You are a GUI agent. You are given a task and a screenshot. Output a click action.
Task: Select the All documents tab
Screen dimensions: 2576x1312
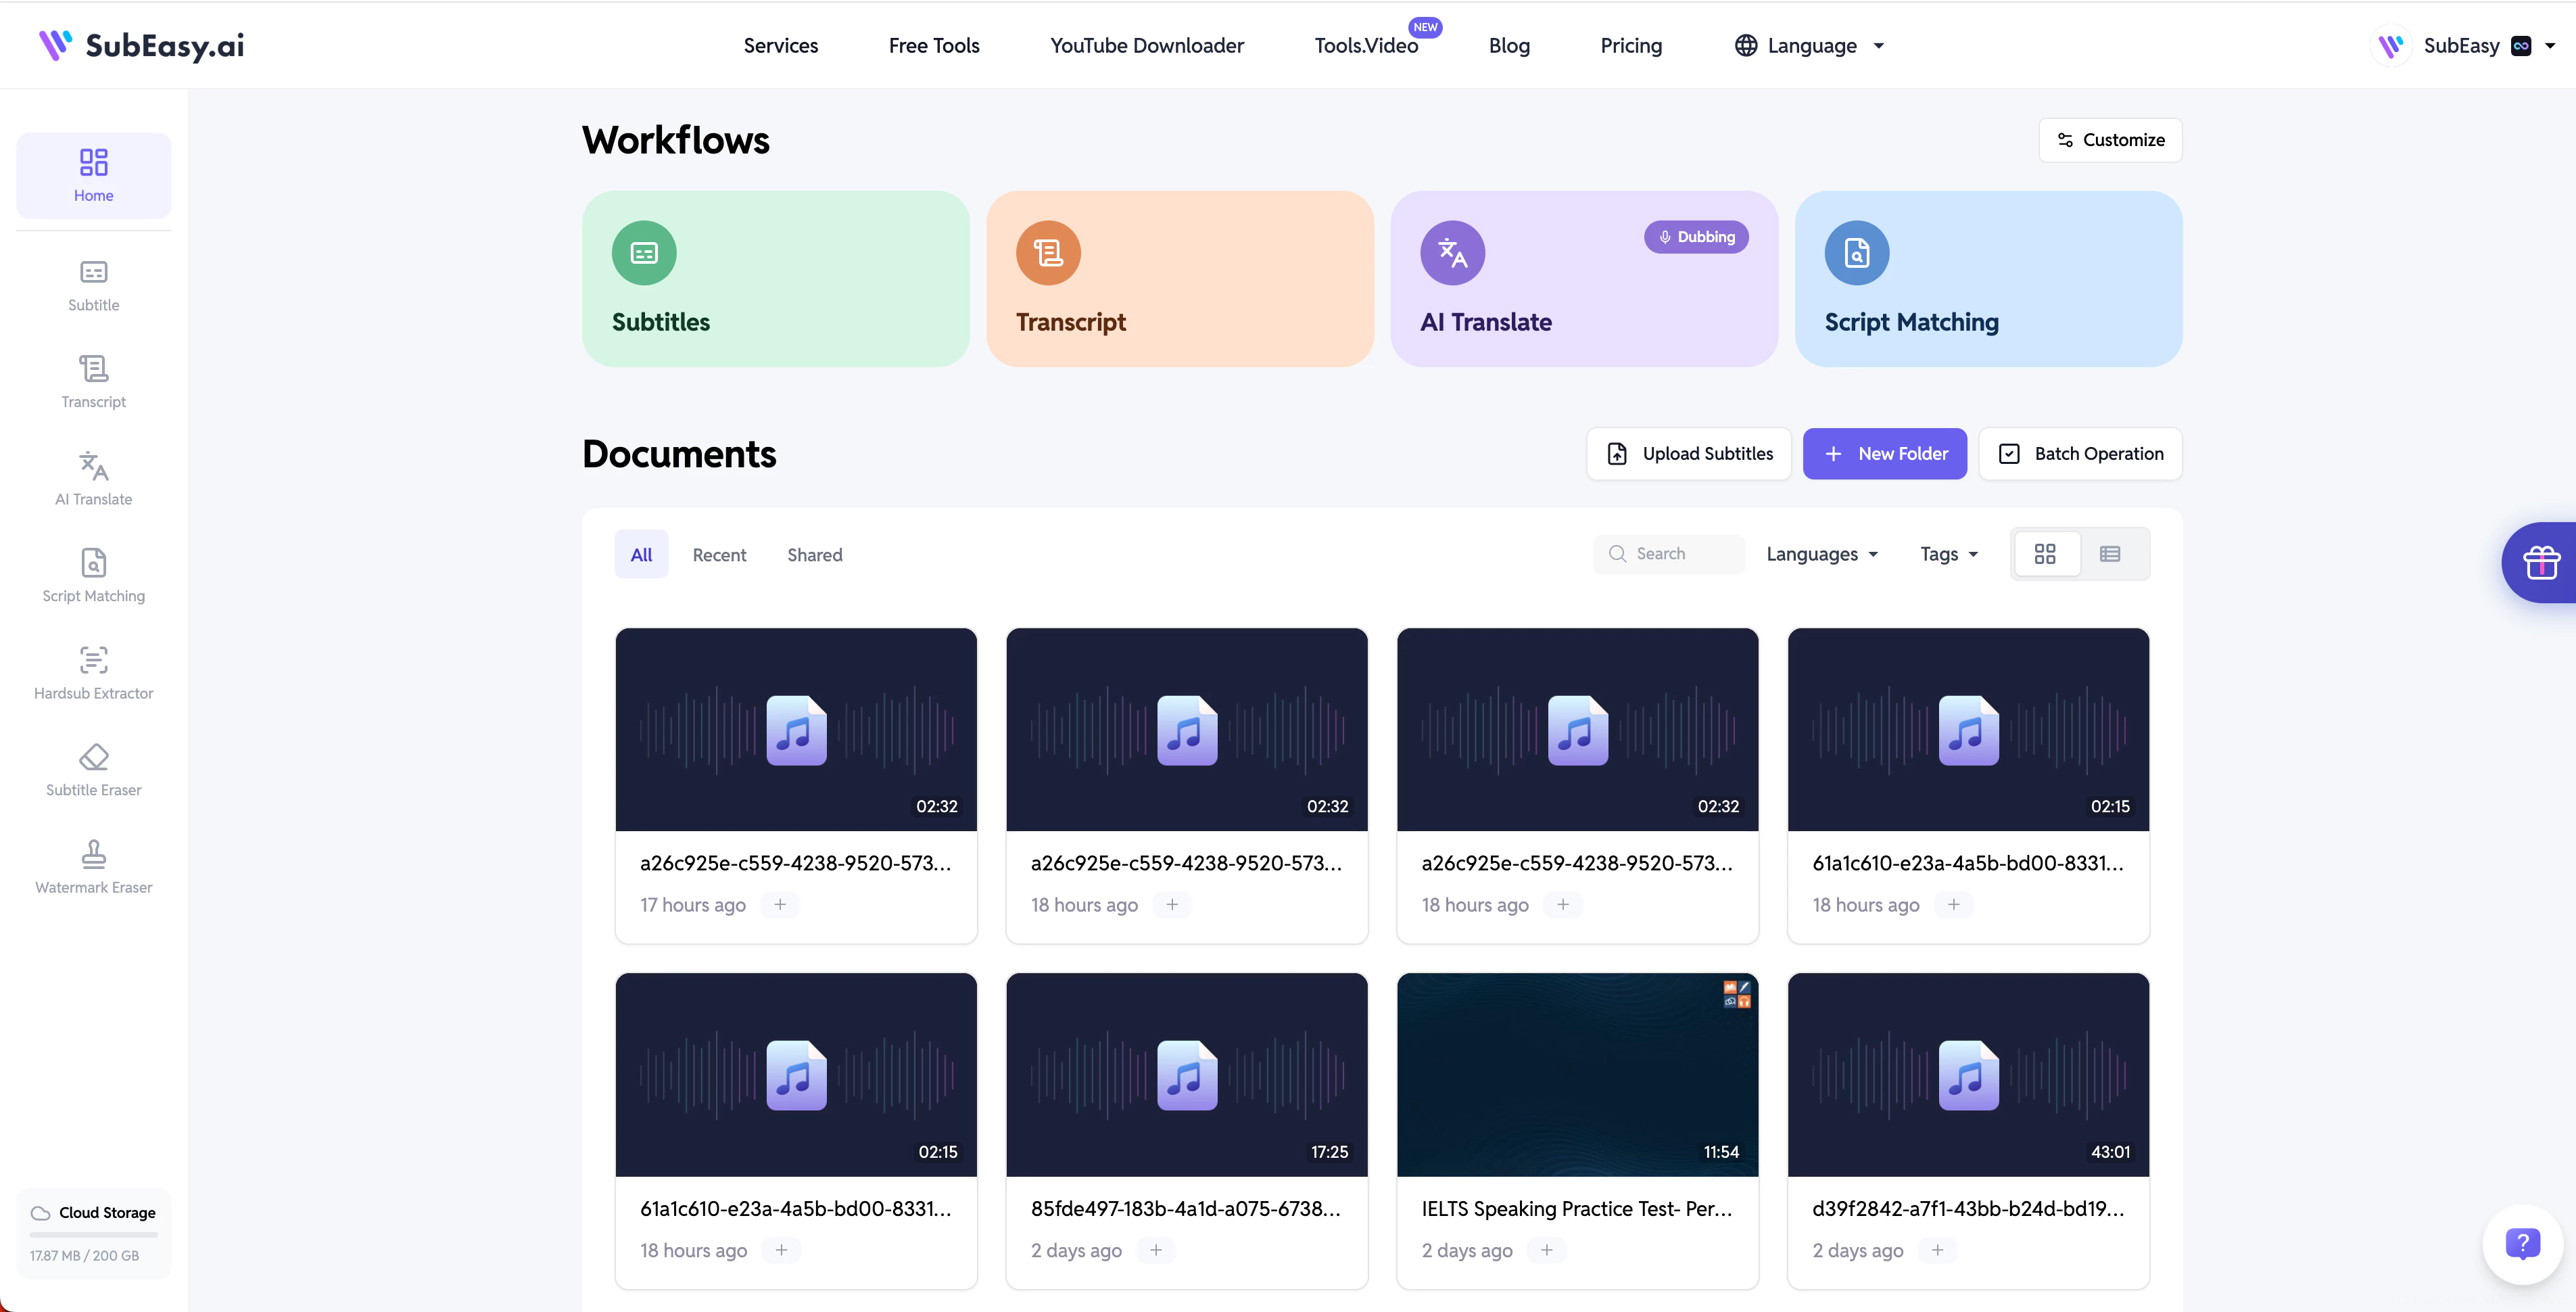(641, 555)
